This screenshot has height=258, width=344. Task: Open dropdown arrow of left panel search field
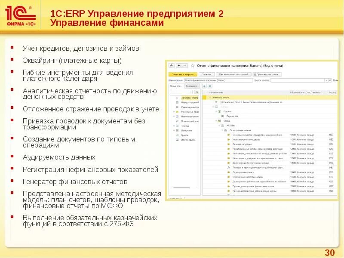coord(191,92)
